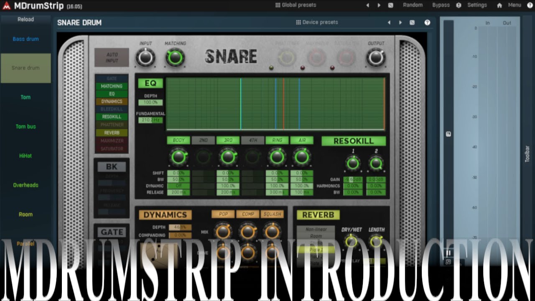The height and width of the screenshot is (301, 535).
Task: Click the BODY band knob
Action: [178, 157]
